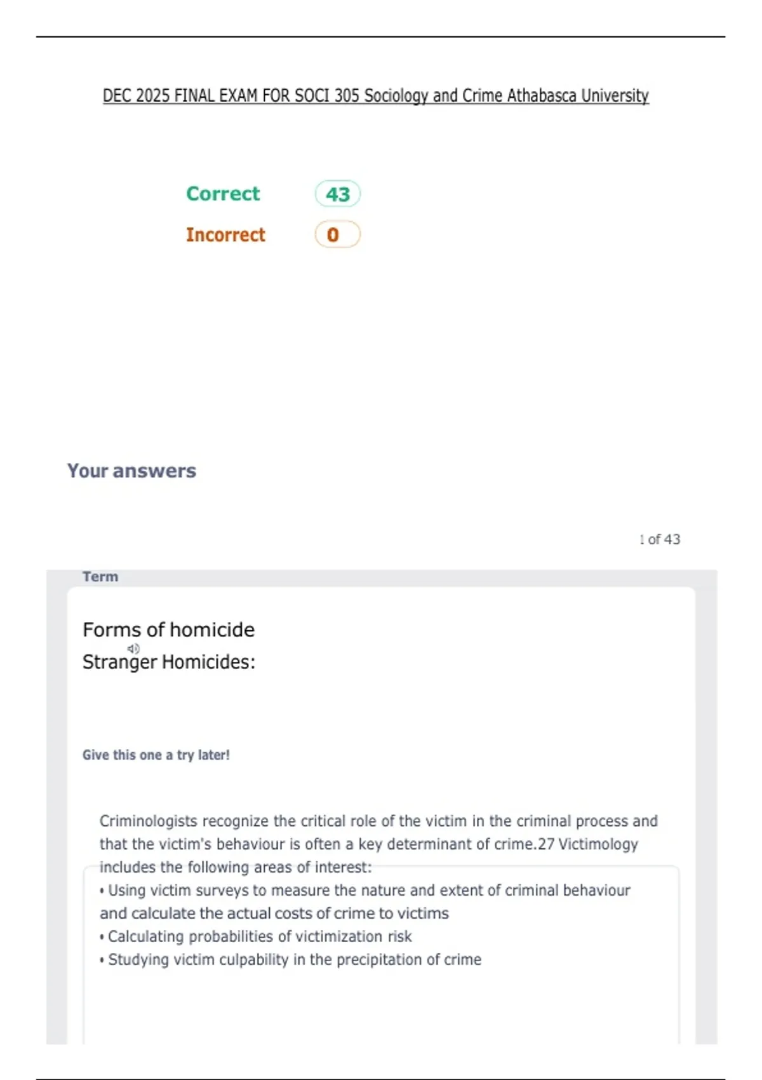Click the victim surveys bullet point
The width and height of the screenshot is (762, 1080).
pyautogui.click(x=365, y=901)
